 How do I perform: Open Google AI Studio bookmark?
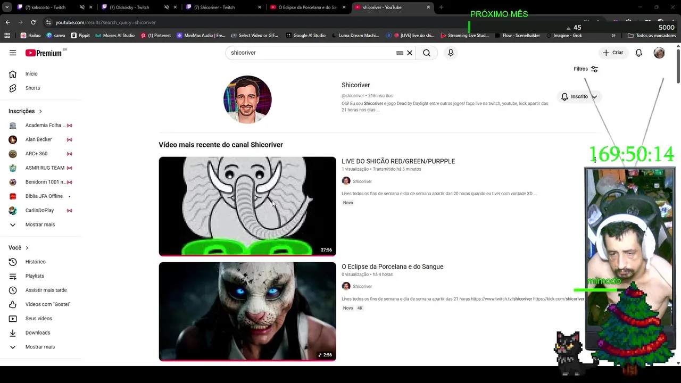(305, 36)
